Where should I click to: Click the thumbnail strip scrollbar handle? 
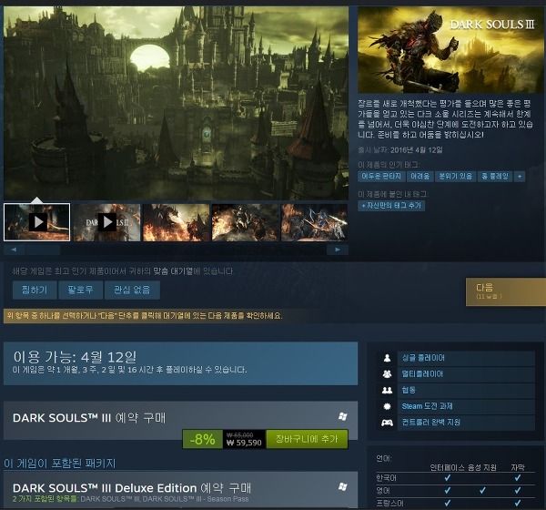click(x=43, y=250)
